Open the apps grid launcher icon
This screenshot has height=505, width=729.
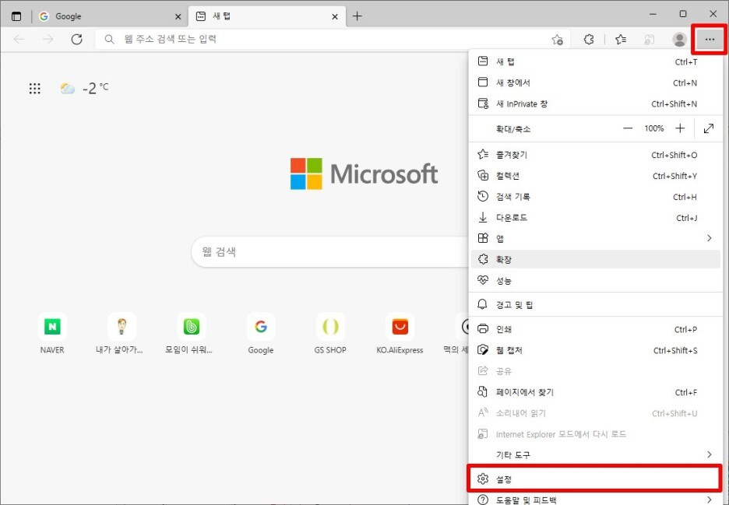35,88
